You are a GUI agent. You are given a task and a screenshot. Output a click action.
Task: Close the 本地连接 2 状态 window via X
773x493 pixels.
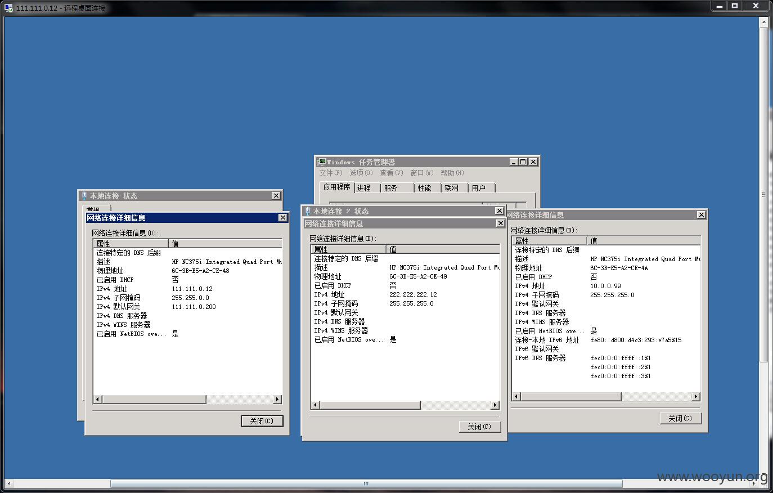pos(499,211)
